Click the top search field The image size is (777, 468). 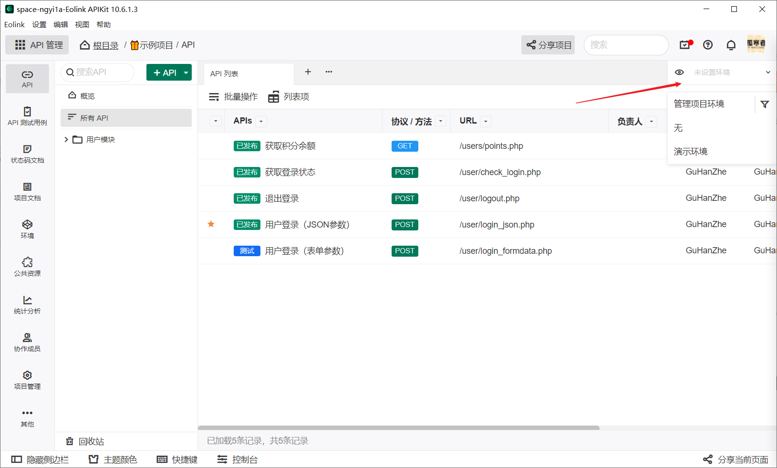626,45
